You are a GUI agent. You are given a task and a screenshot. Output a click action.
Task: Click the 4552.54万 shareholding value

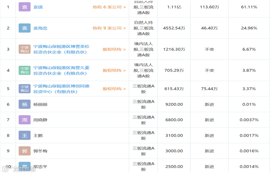tap(174, 28)
